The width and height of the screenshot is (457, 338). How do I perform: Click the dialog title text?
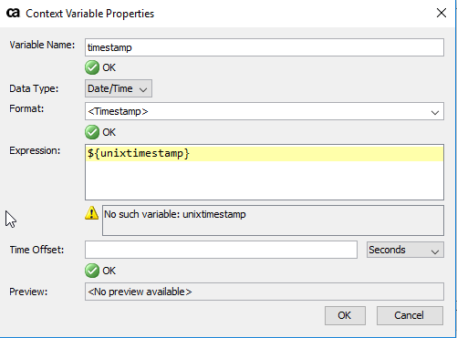(90, 14)
